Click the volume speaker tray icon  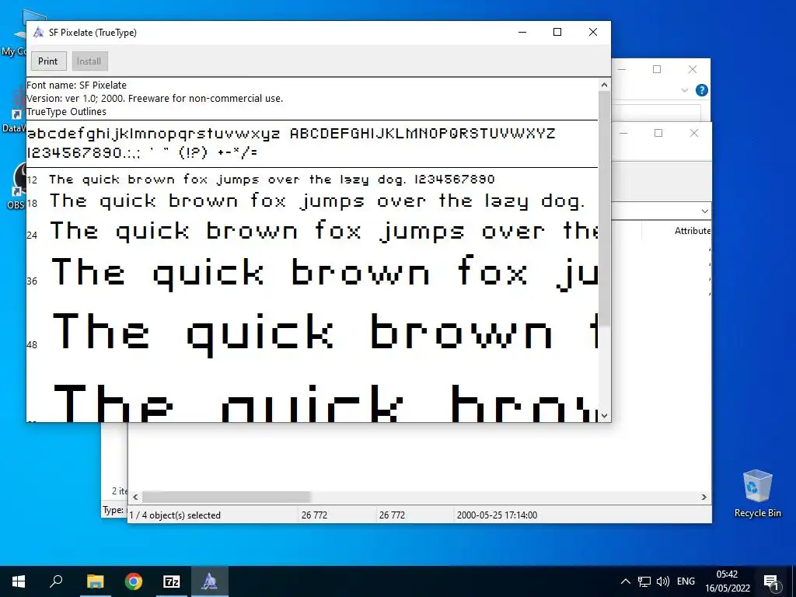(662, 581)
